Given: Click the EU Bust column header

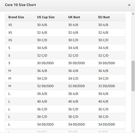Looking at the screenshot, I should coord(104,17).
